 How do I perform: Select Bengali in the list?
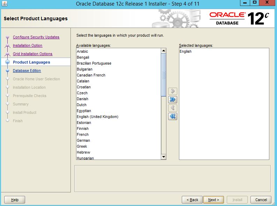click(119, 57)
